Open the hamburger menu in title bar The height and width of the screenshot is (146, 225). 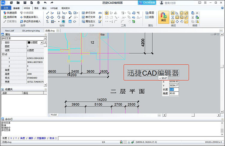point(205,3)
